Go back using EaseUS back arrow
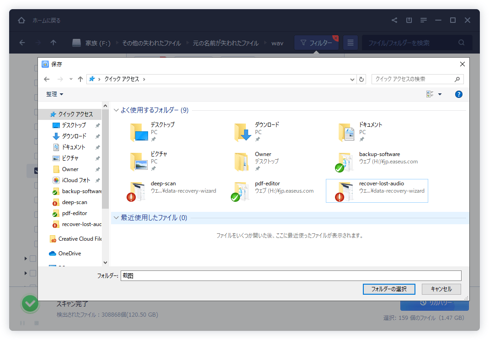Viewport: 489px width, 340px height. pos(22,43)
